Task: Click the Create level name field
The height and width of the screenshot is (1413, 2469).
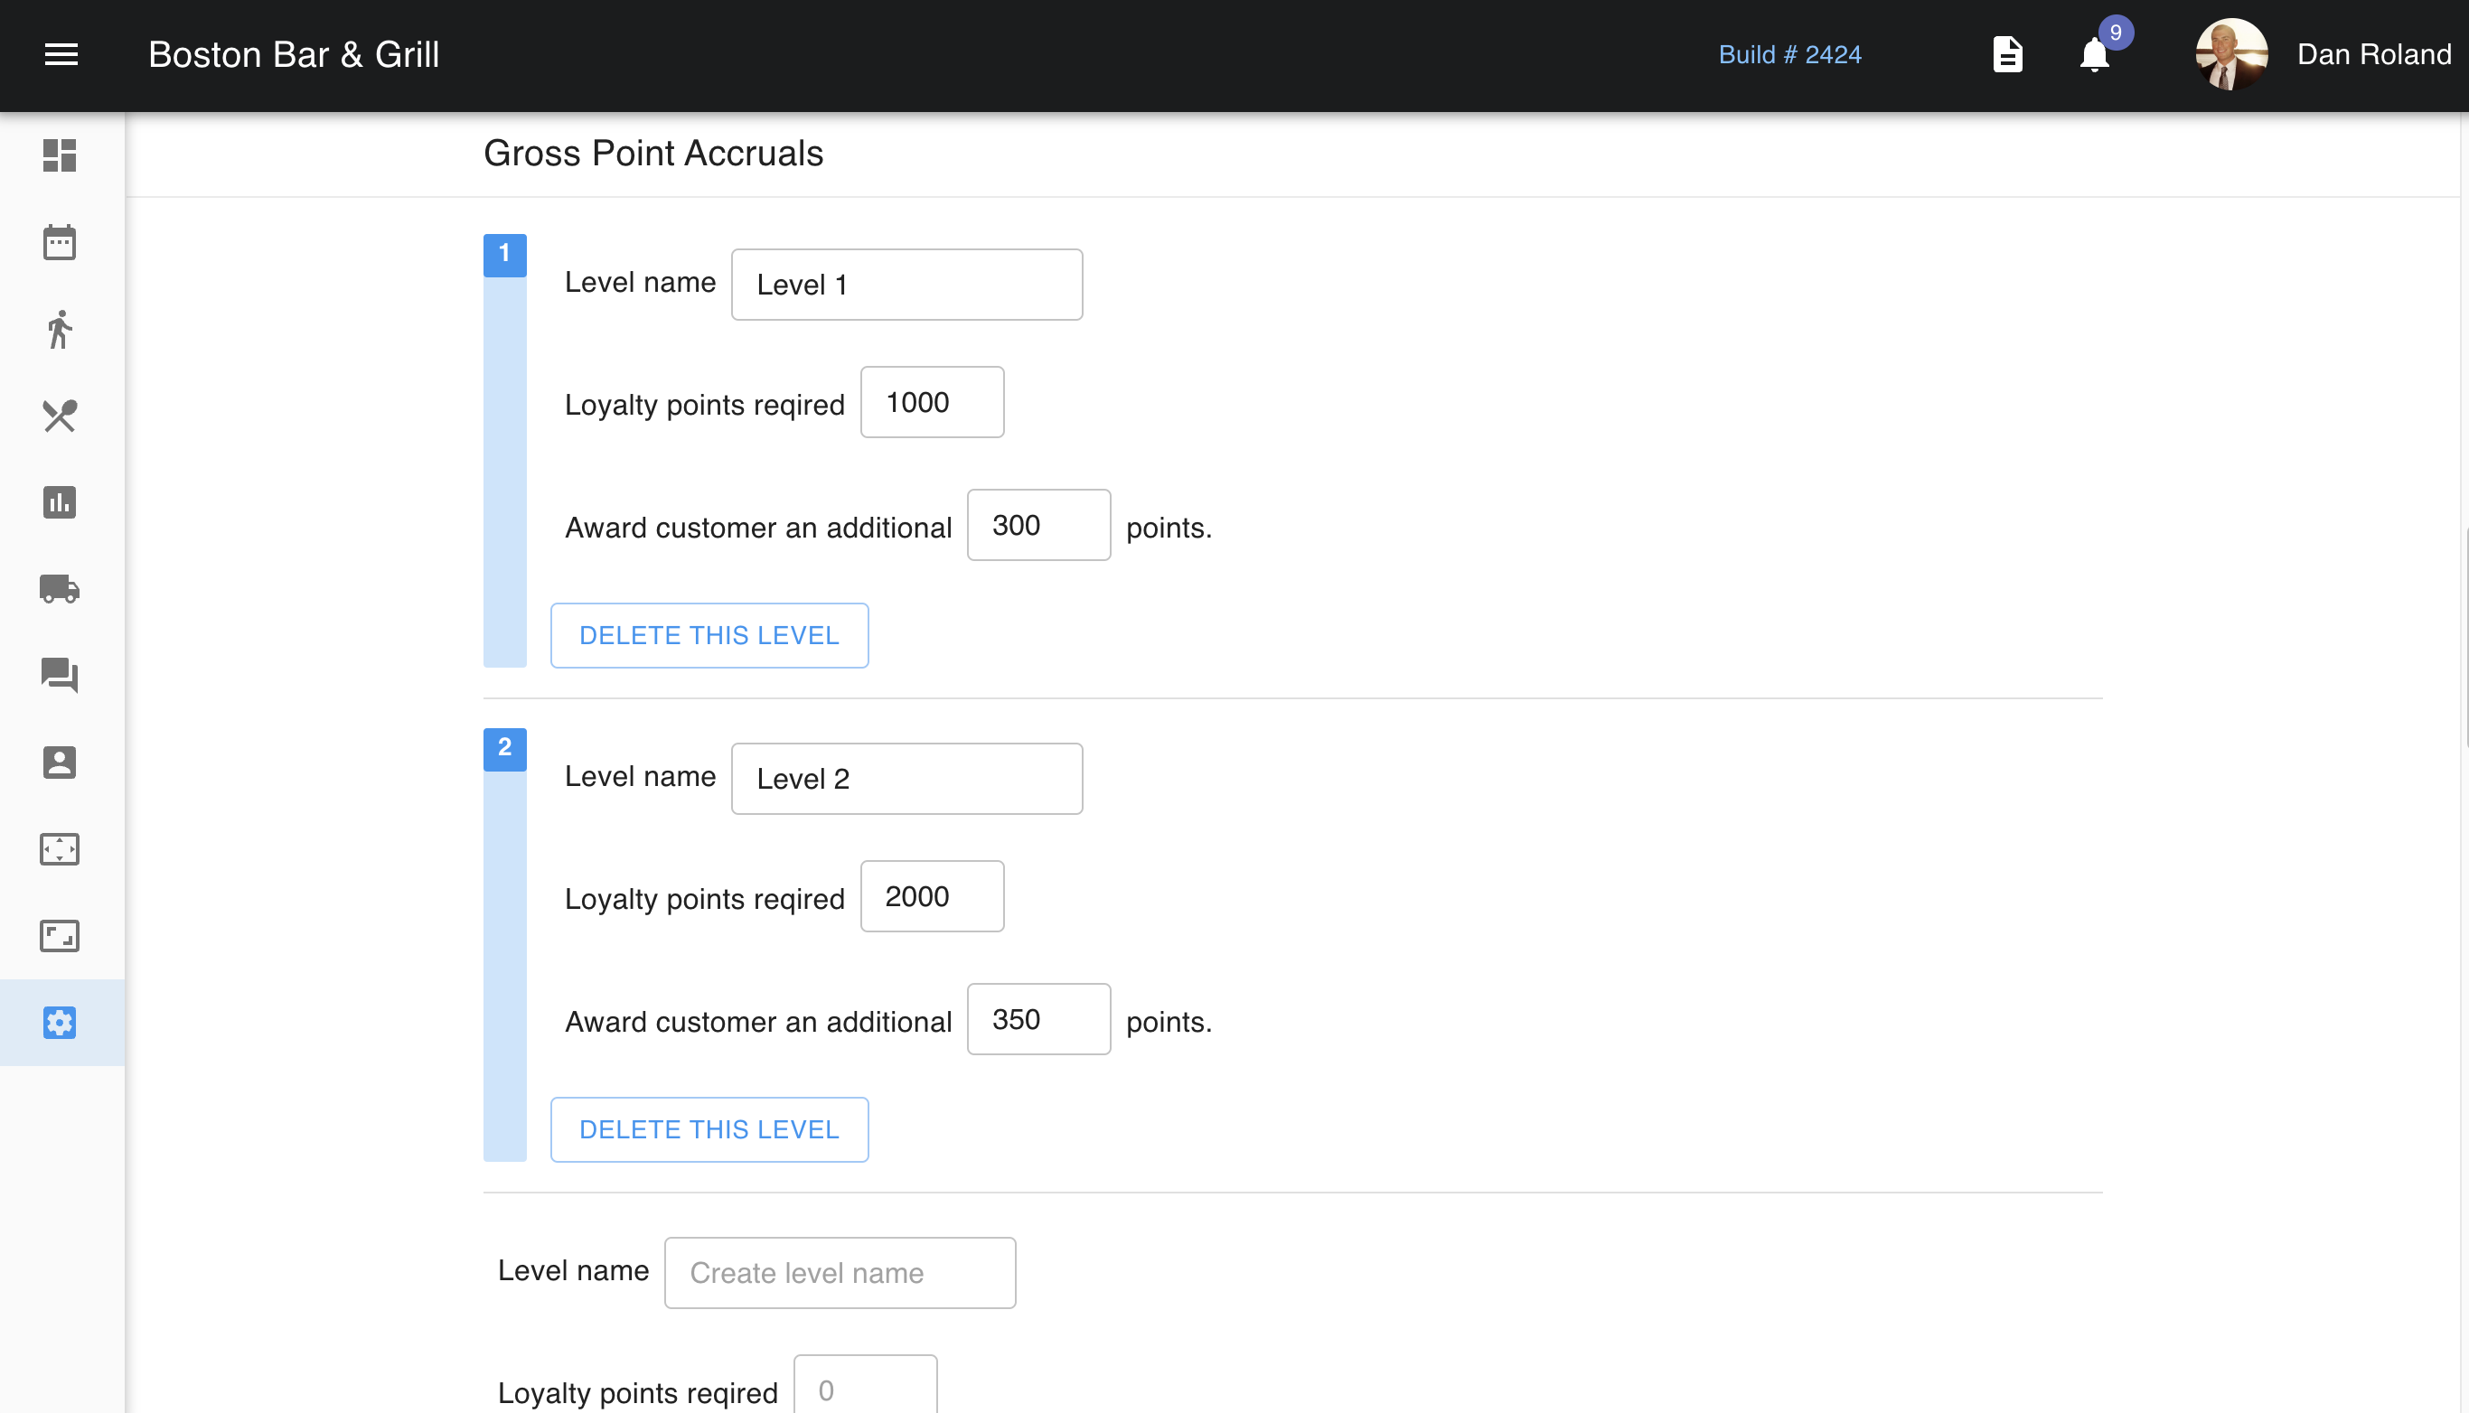Action: tap(840, 1272)
